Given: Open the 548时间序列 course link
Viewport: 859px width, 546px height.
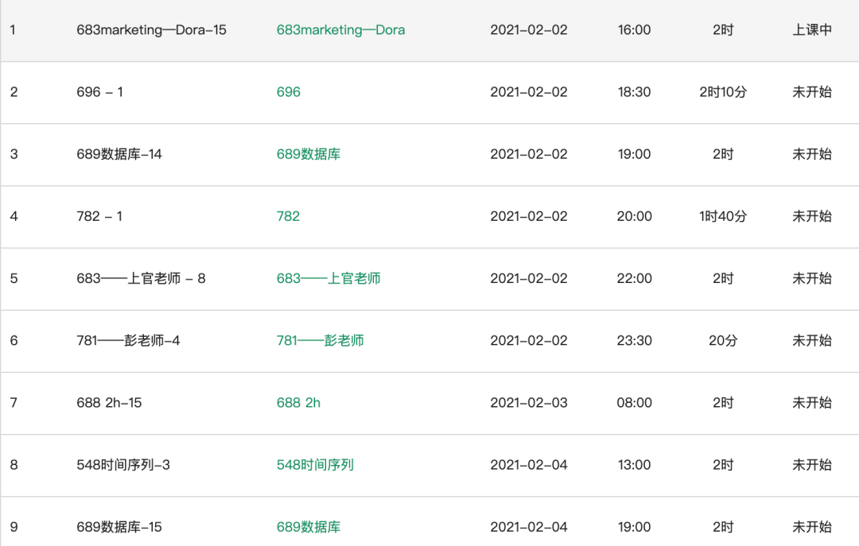Looking at the screenshot, I should click(x=315, y=465).
